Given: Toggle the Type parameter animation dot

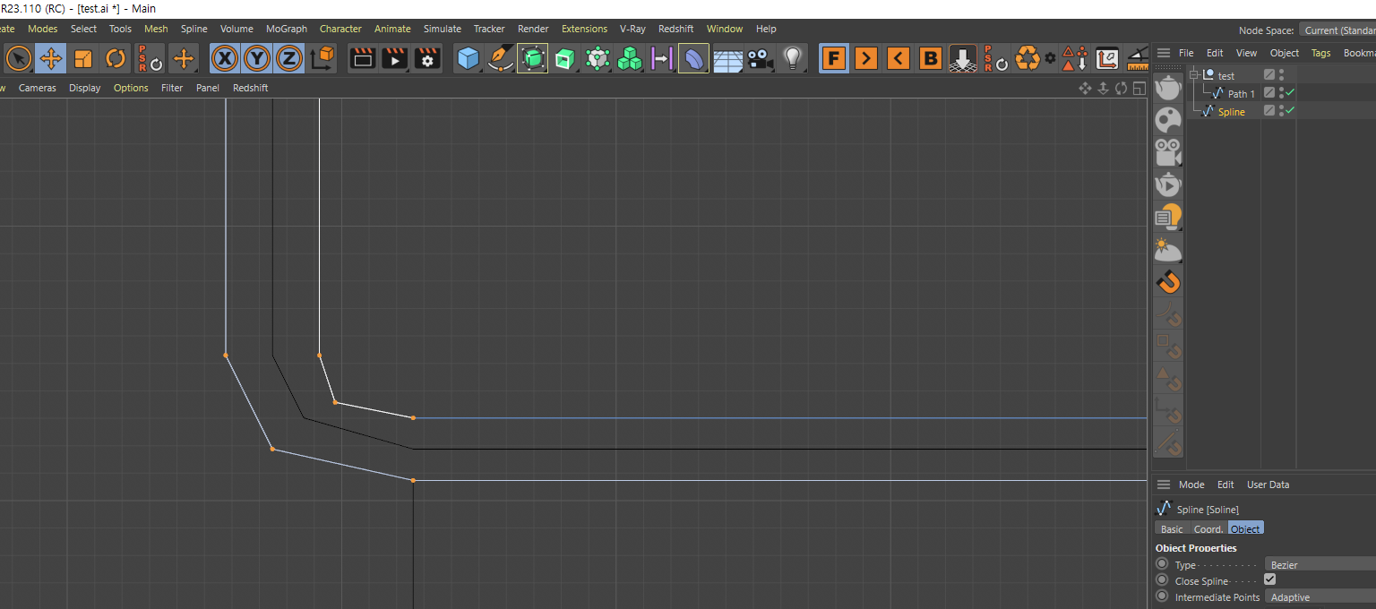Looking at the screenshot, I should [x=1162, y=564].
